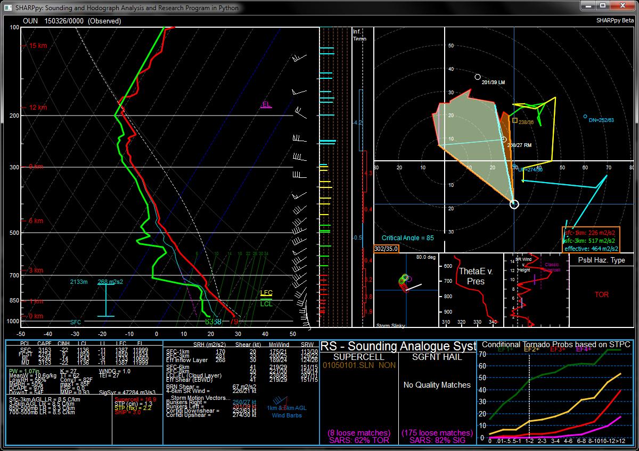Click the effective: 464 m2/s2 readout
Viewport: 639px width, 451px height.
[591, 248]
